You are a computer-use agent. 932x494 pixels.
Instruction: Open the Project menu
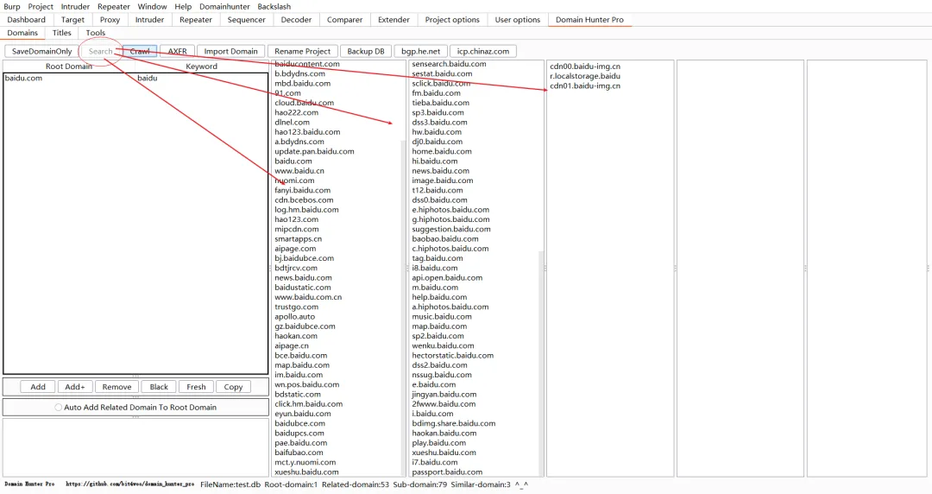41,7
